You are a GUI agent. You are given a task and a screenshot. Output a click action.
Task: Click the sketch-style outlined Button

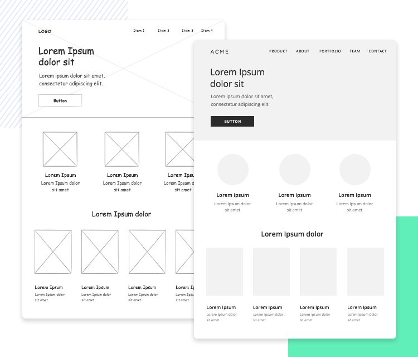coord(60,100)
